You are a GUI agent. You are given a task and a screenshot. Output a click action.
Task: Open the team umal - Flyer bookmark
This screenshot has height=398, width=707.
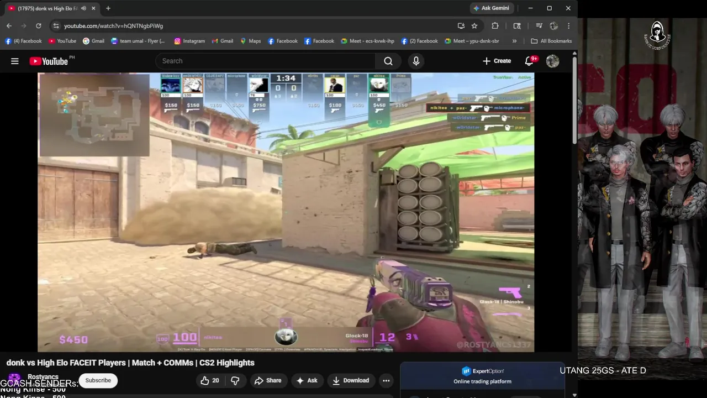[x=138, y=41]
